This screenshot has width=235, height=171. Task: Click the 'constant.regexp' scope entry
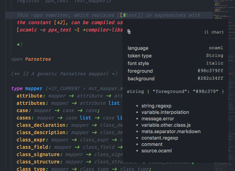pos(160,138)
